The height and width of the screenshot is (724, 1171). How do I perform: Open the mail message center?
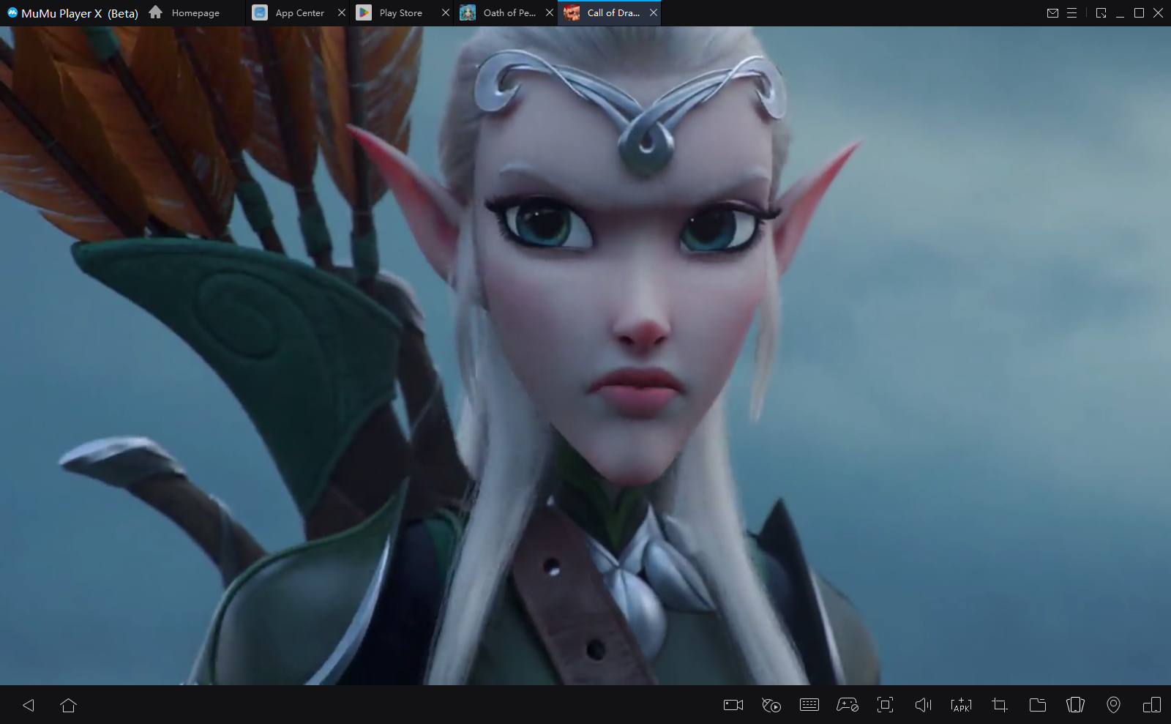click(1052, 12)
